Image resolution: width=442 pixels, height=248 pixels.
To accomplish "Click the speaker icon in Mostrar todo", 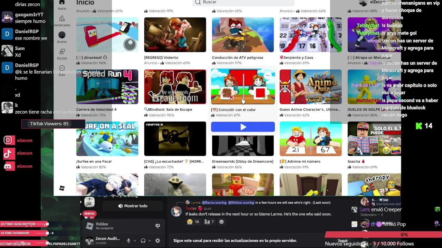I will [x=121, y=206].
